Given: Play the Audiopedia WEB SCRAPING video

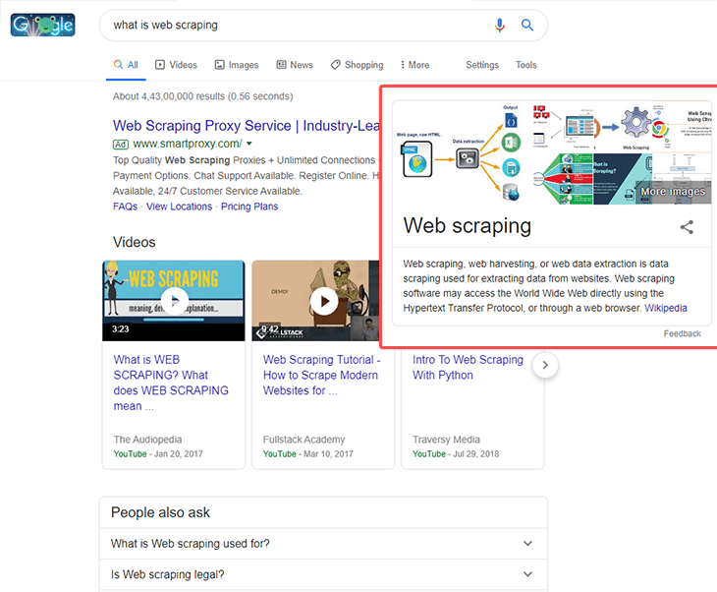Looking at the screenshot, I should (x=174, y=301).
